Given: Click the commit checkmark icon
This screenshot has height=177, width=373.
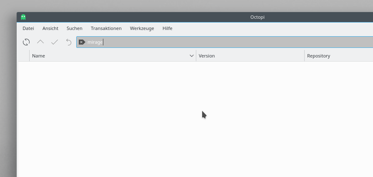Looking at the screenshot, I should [x=55, y=42].
